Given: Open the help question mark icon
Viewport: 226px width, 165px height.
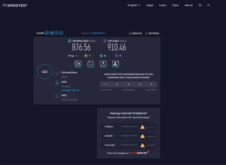Looking at the screenshot, I should 200,5.
